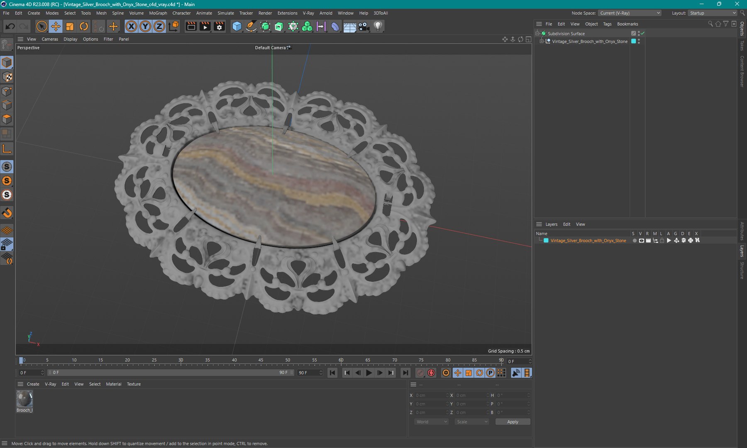Open the MoGraph menu

tap(158, 13)
